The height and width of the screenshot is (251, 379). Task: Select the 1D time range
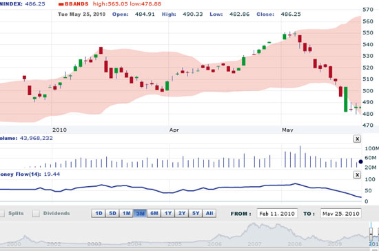coord(99,213)
